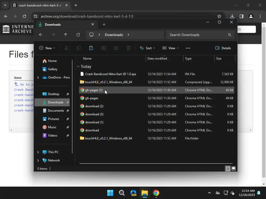This screenshot has height=199, width=266.
Task: Expand OneDrive in navigation pane
Action: (38, 77)
